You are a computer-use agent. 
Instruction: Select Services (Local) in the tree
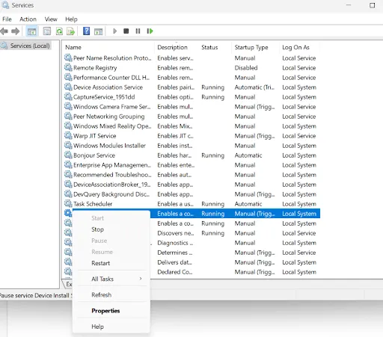tap(30, 46)
